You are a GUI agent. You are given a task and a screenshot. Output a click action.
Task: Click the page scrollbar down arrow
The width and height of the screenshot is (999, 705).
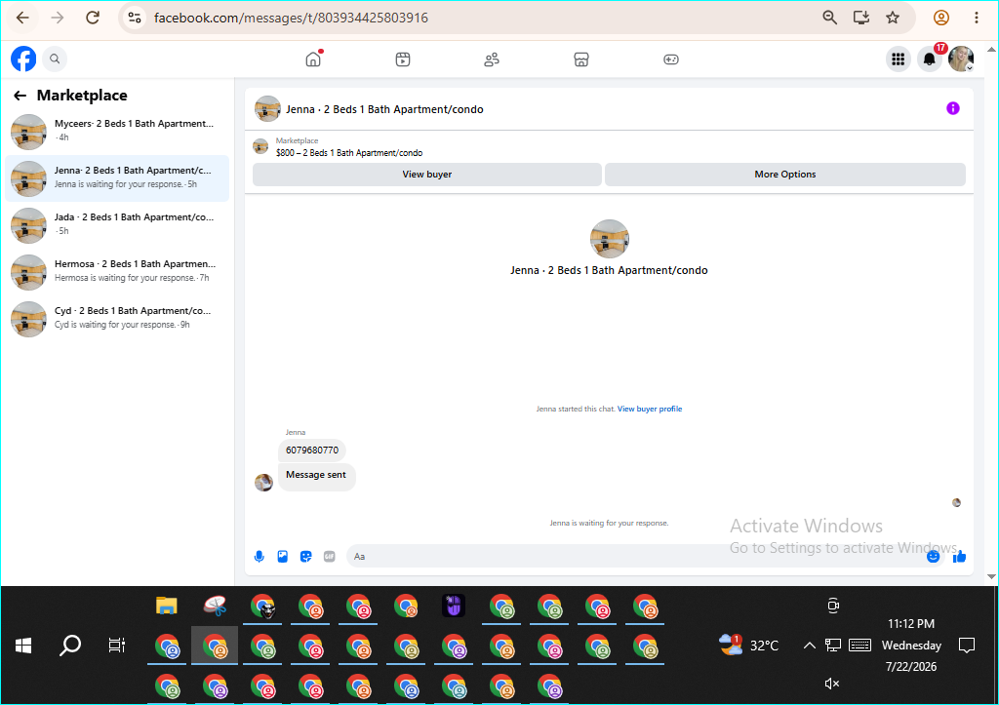pos(991,576)
